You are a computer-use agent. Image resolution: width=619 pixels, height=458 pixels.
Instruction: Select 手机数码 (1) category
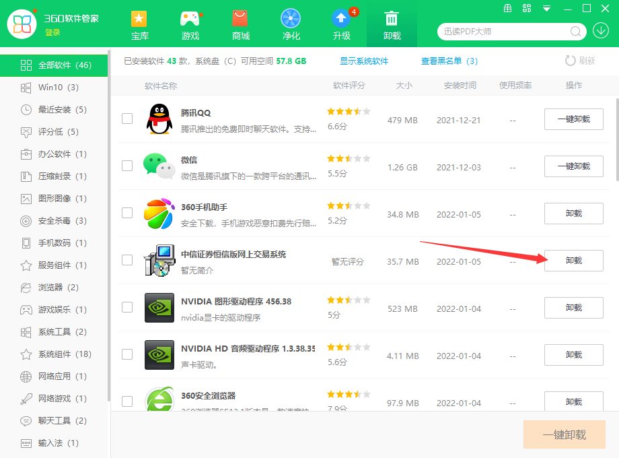tap(54, 242)
